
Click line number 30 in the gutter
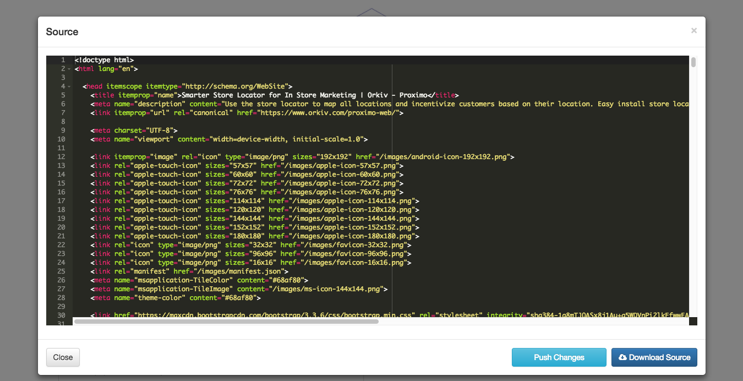click(61, 315)
